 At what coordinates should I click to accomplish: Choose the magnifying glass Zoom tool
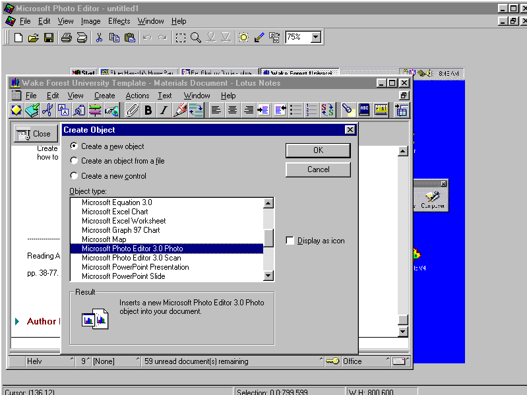click(196, 38)
